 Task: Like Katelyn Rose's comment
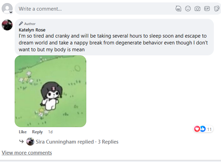click(x=23, y=132)
